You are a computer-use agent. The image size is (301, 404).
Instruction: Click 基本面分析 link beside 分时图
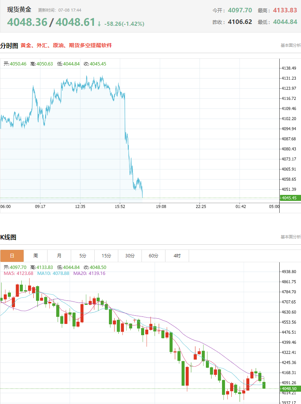click(x=291, y=45)
